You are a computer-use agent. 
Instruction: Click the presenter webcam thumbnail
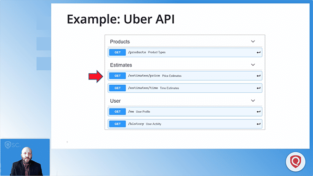[25, 157]
